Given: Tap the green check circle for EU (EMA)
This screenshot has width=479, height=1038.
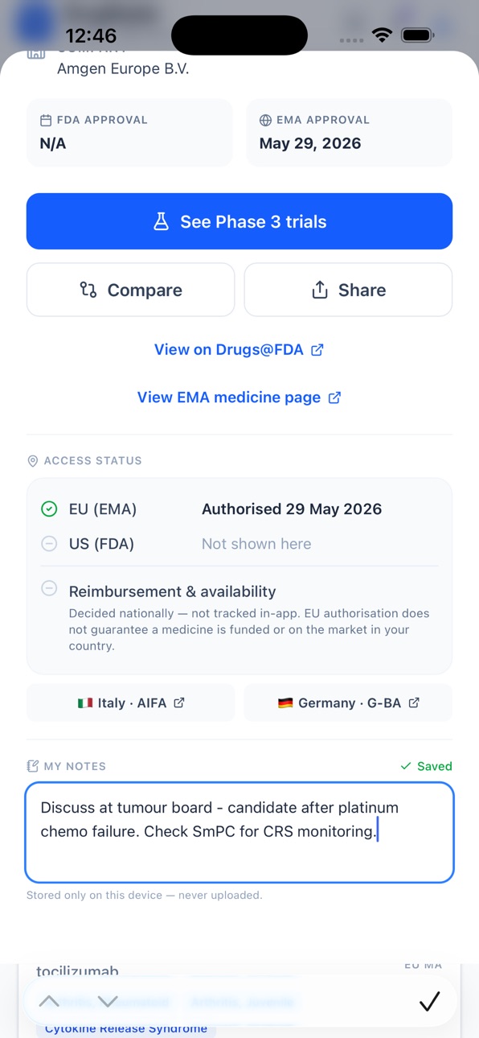Looking at the screenshot, I should tap(49, 509).
